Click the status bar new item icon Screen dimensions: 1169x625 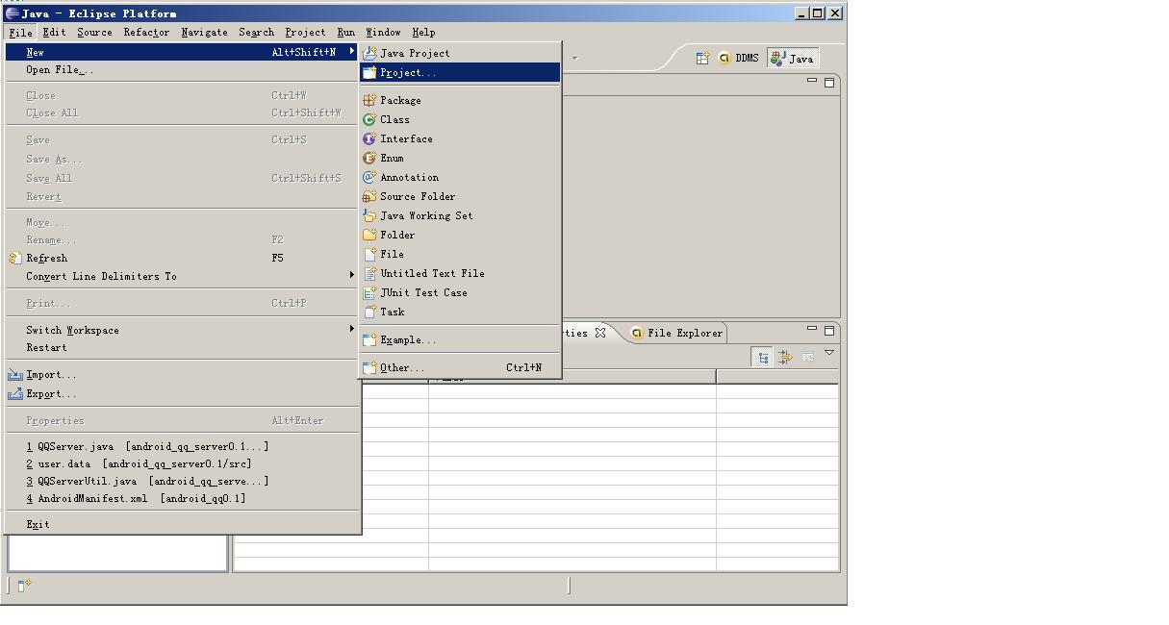pos(25,585)
